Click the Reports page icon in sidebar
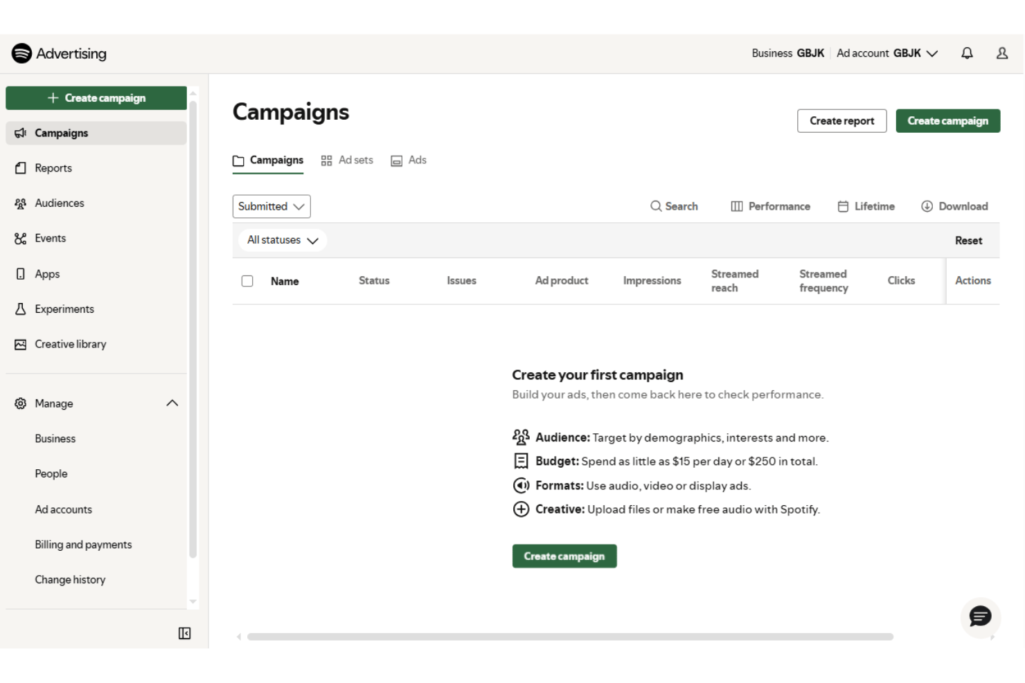 click(x=21, y=168)
